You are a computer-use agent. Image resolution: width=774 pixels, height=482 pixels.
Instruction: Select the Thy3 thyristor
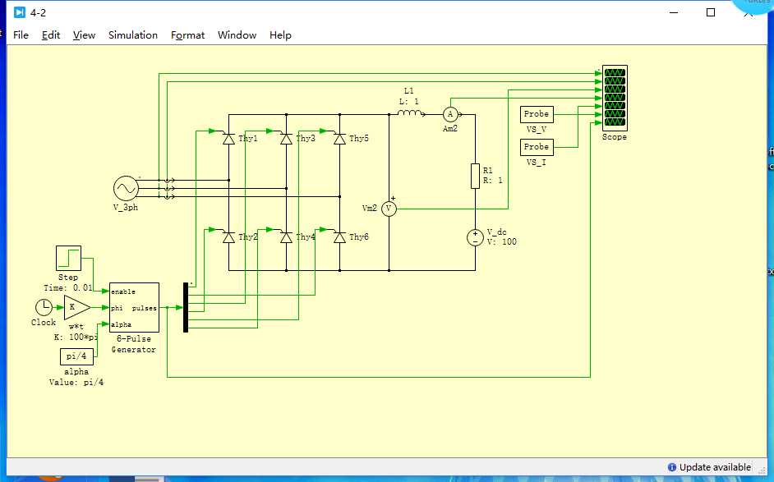[x=286, y=139]
